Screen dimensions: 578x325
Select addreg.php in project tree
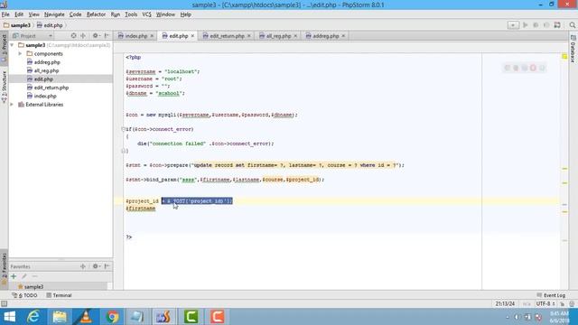coord(47,62)
